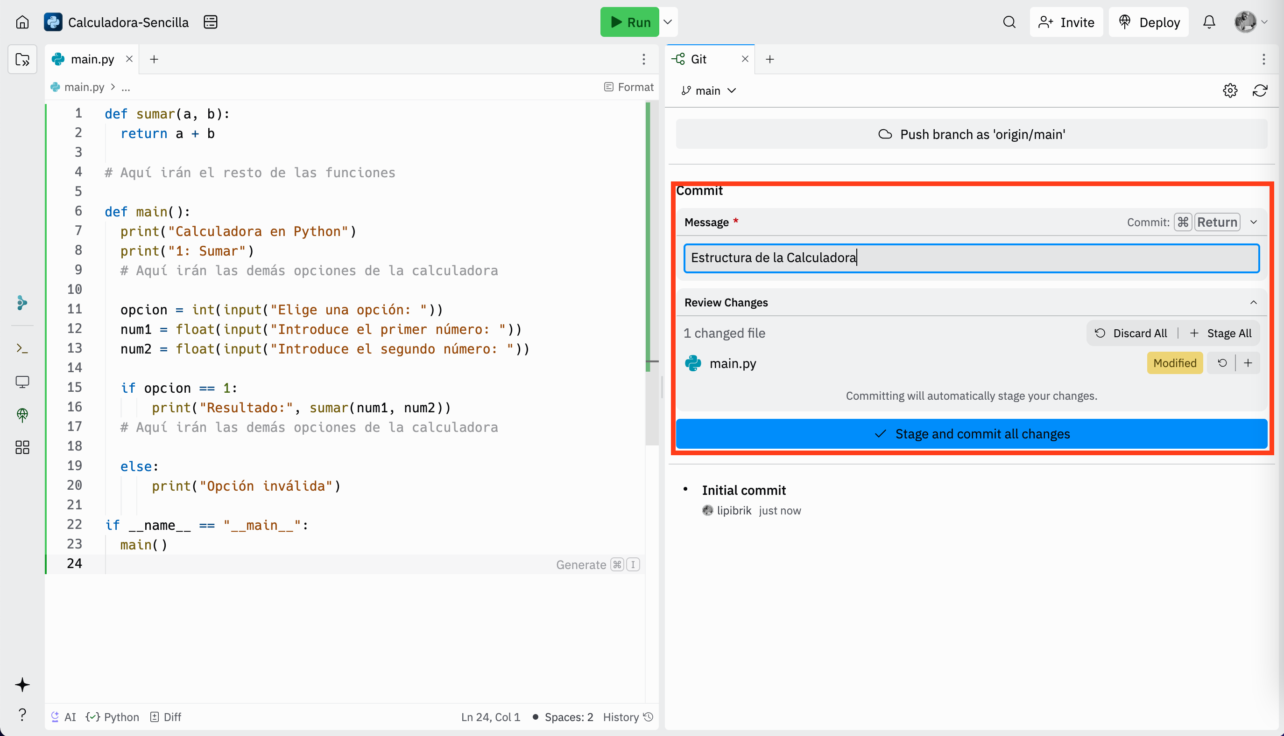Switch to the main.py editor tab
1284x736 pixels.
click(92, 59)
